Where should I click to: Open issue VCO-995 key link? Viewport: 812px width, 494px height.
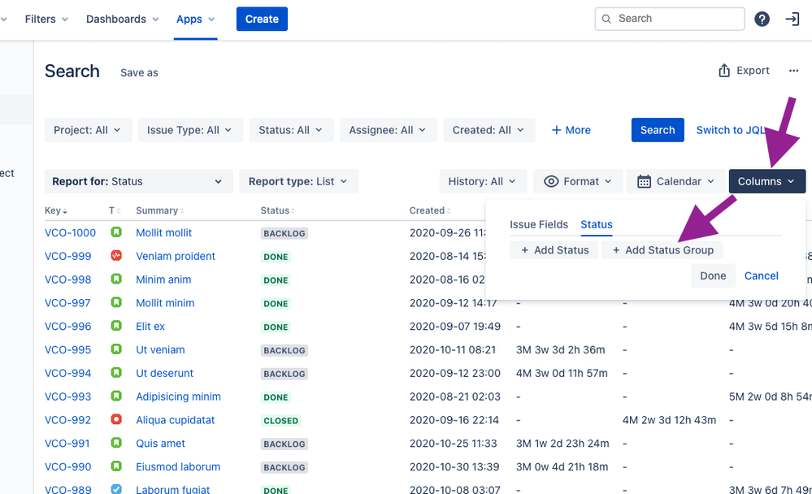tap(67, 350)
